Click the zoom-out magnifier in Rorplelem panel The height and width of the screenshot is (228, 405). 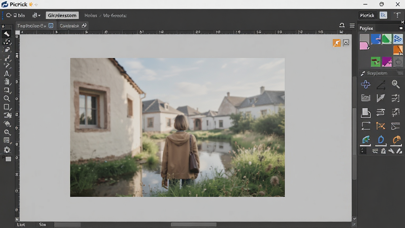coord(396,84)
